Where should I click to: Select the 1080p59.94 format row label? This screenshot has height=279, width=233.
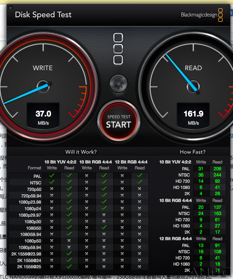click(x=30, y=247)
